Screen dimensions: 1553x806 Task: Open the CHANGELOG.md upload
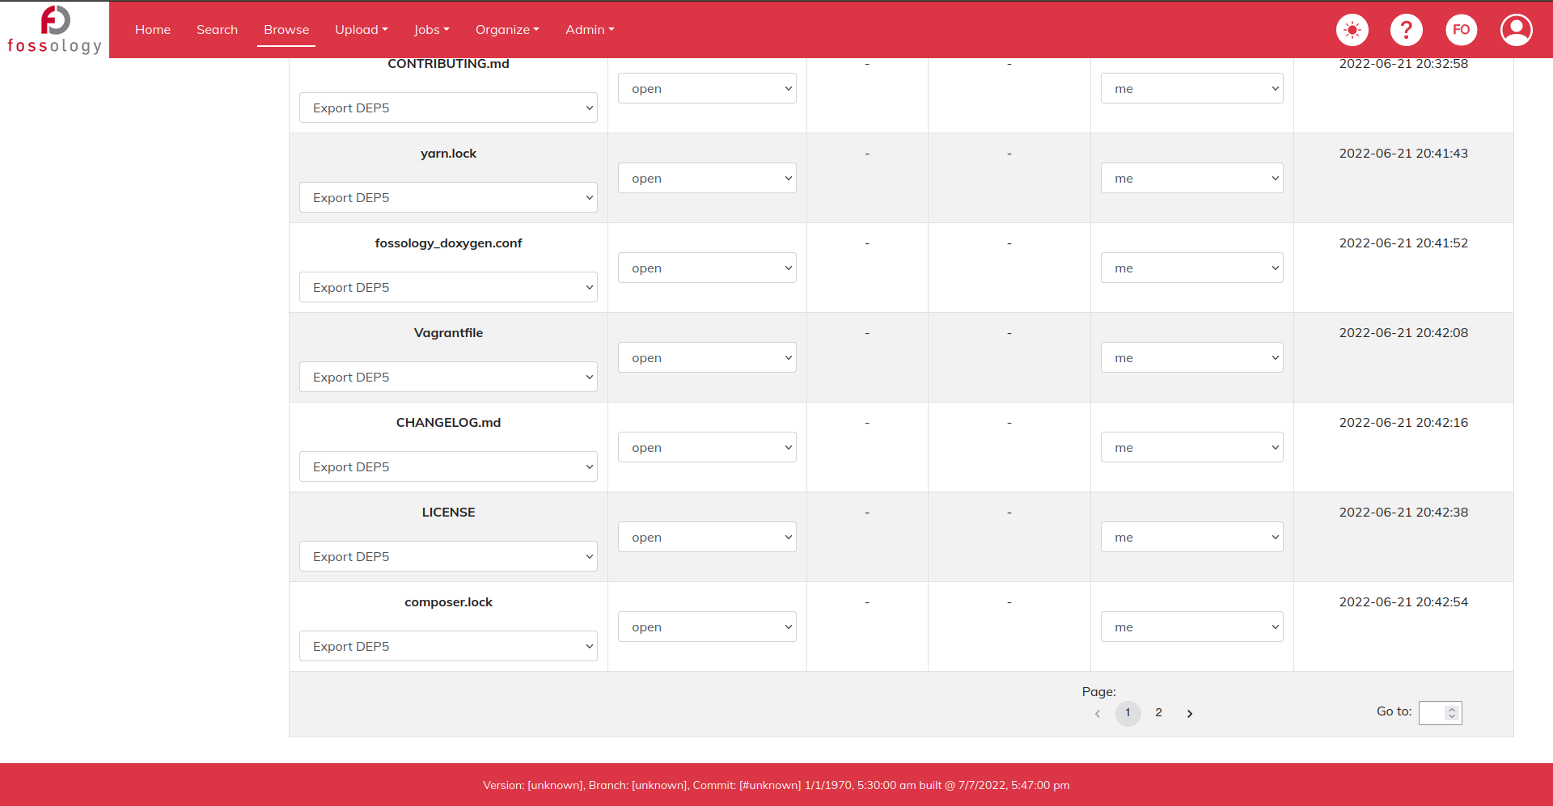[448, 423]
